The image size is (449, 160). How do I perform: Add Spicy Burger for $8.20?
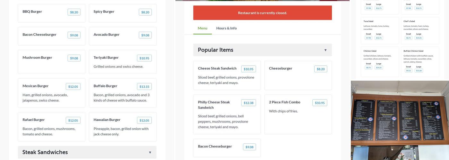pyautogui.click(x=145, y=12)
